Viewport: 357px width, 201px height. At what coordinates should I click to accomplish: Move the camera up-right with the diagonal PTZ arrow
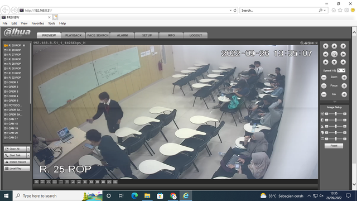click(343, 46)
